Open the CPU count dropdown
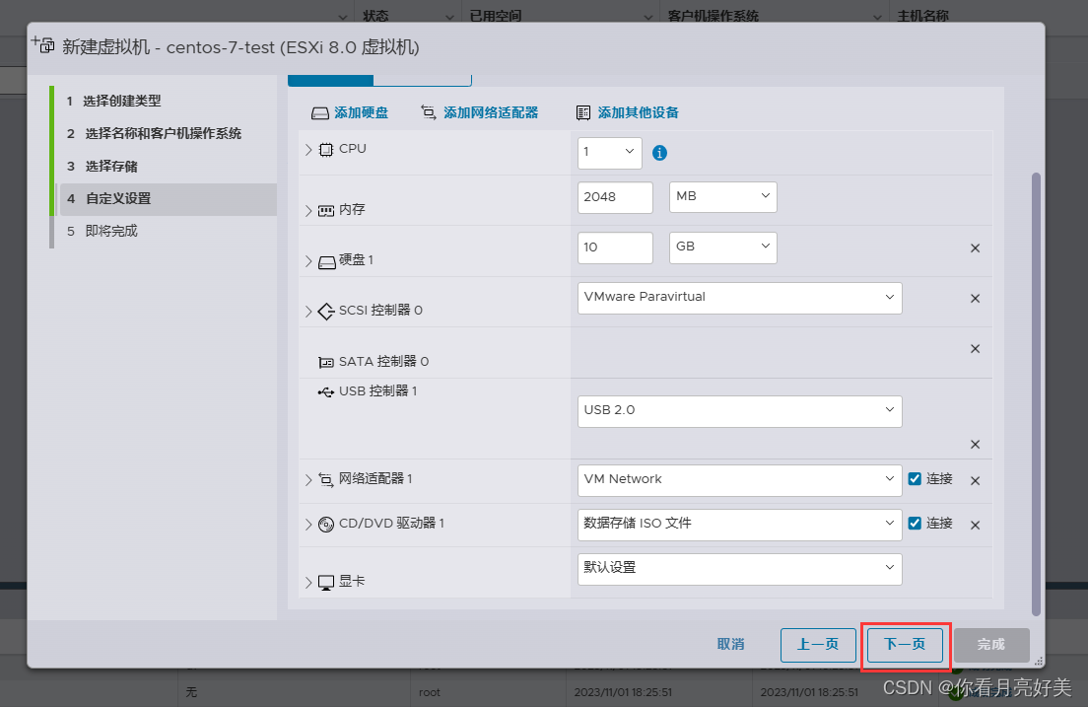Viewport: 1088px width, 707px height. tap(610, 153)
